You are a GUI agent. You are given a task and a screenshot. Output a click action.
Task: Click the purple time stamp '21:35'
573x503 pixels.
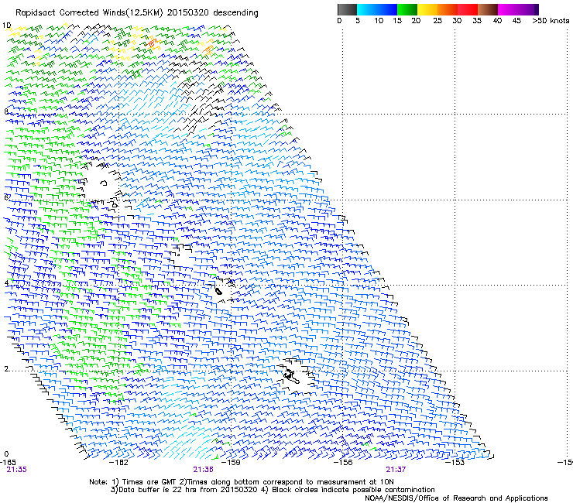point(17,470)
